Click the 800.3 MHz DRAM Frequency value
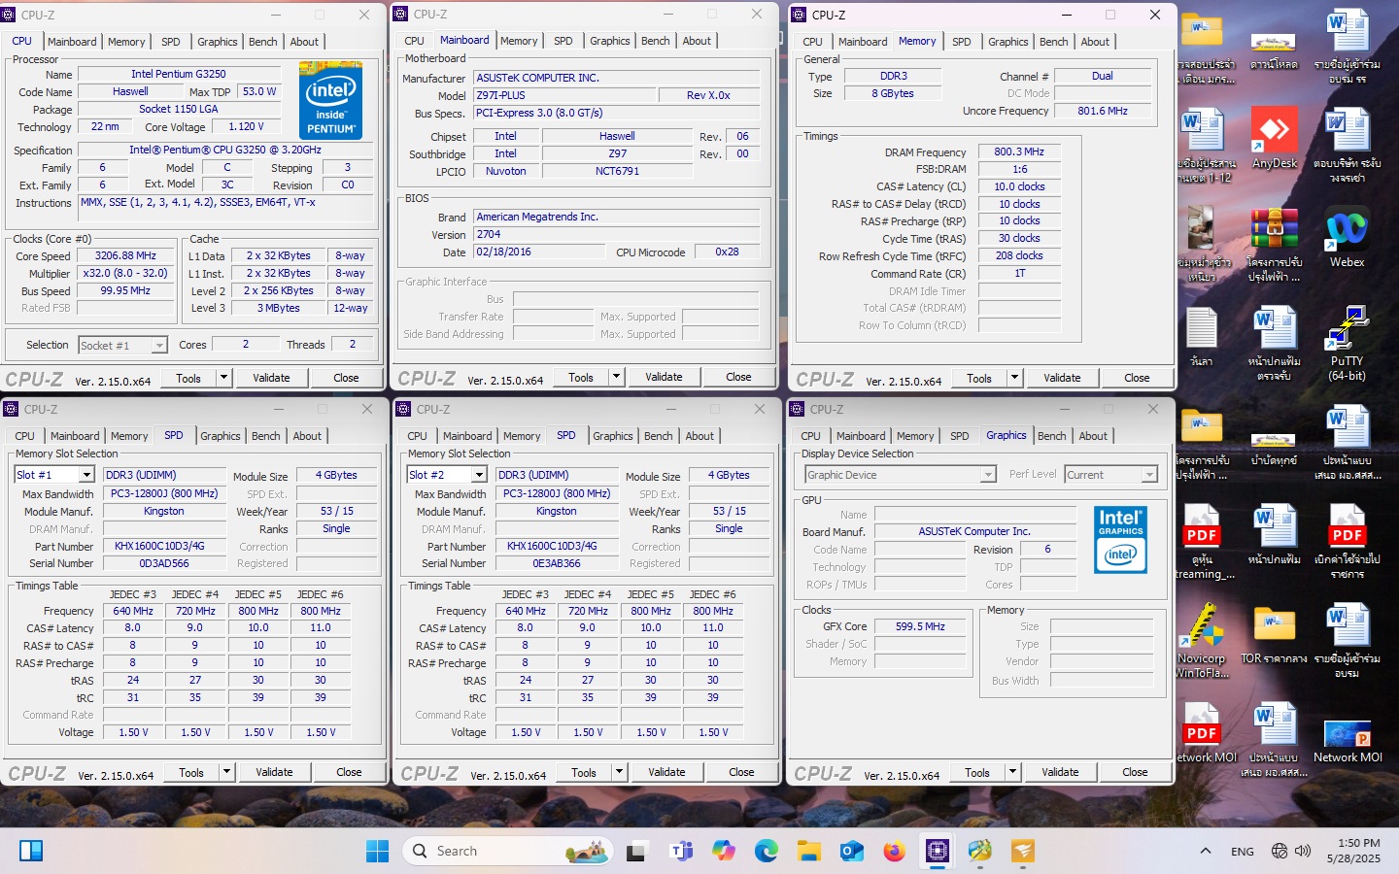Image resolution: width=1399 pixels, height=874 pixels. coord(1019,152)
